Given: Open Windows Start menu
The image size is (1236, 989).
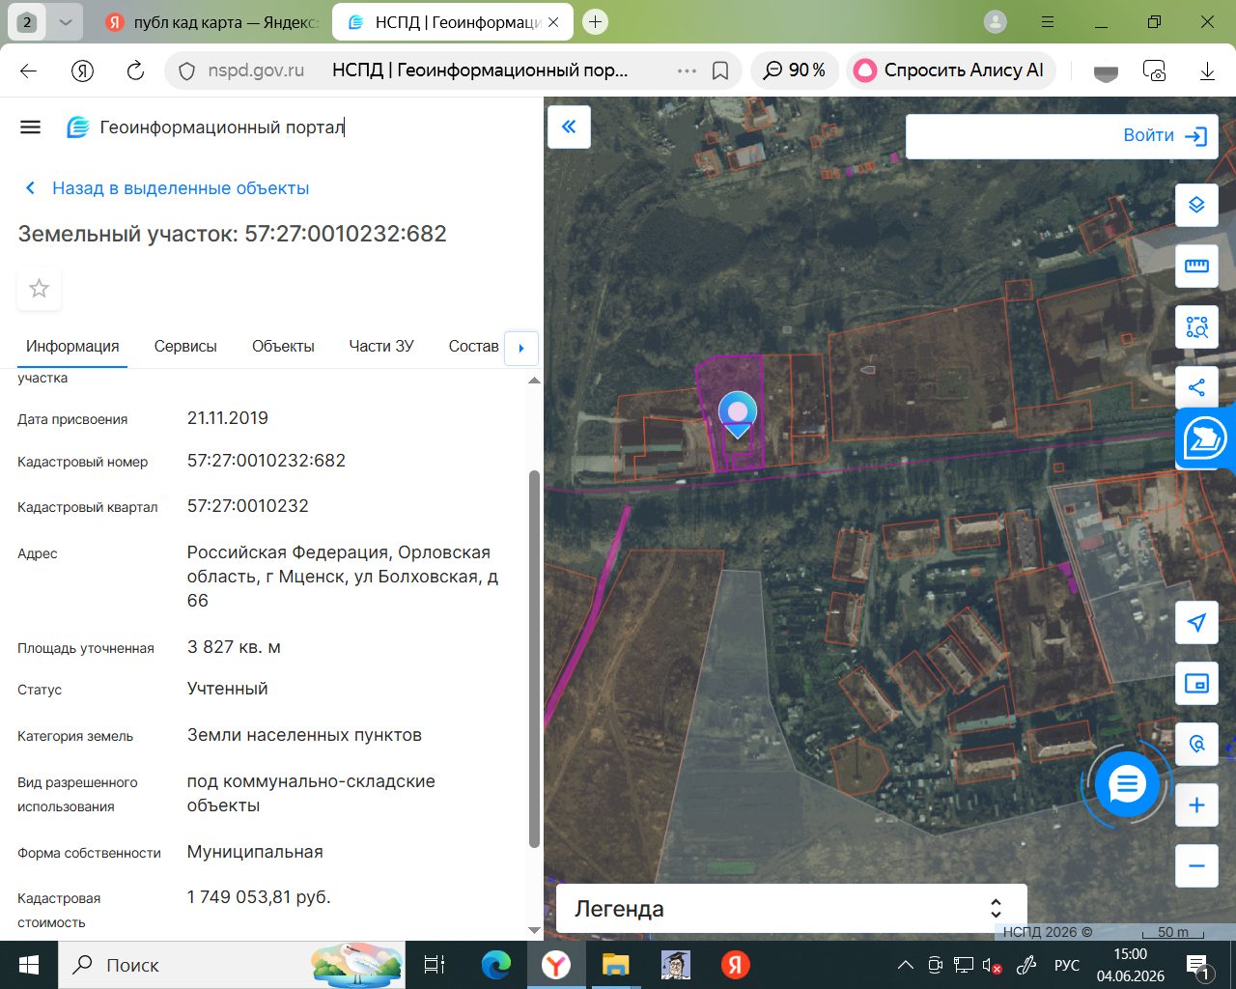Looking at the screenshot, I should tap(29, 965).
